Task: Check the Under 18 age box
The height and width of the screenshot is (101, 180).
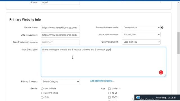Action: (x=109, y=89)
